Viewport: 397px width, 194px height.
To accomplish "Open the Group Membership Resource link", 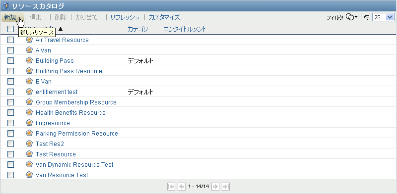I will [x=76, y=102].
